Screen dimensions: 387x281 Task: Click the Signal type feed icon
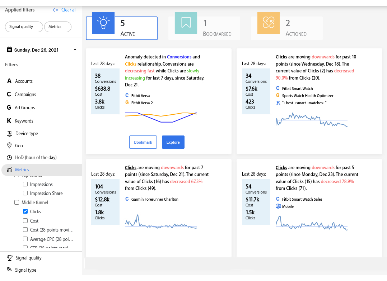tap(9, 270)
